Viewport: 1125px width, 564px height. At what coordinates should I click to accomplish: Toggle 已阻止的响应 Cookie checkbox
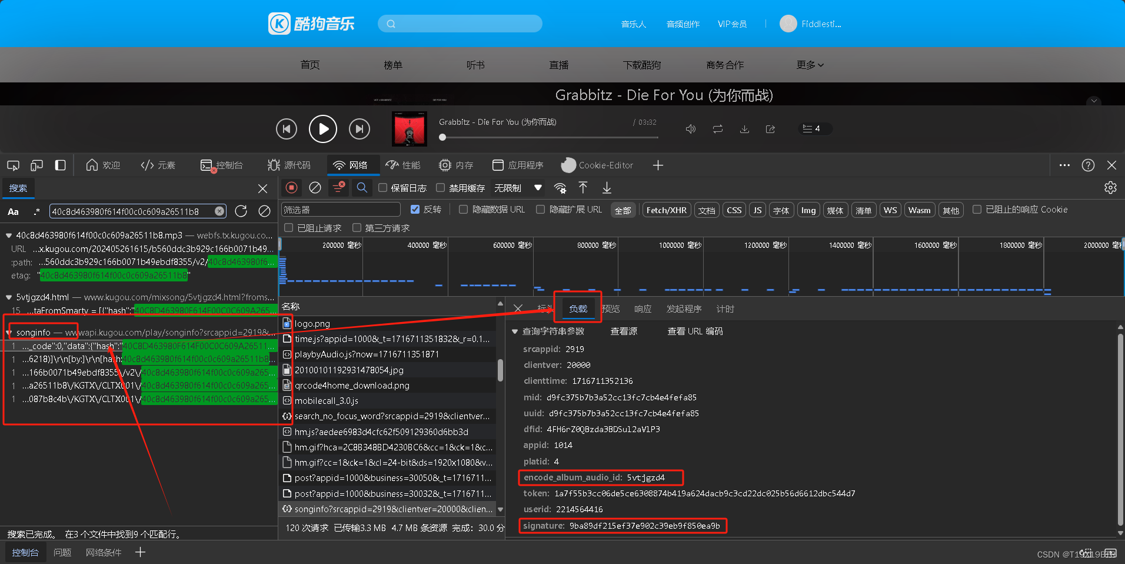click(x=977, y=210)
